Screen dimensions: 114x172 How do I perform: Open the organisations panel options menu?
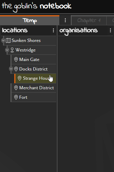[x=110, y=30]
